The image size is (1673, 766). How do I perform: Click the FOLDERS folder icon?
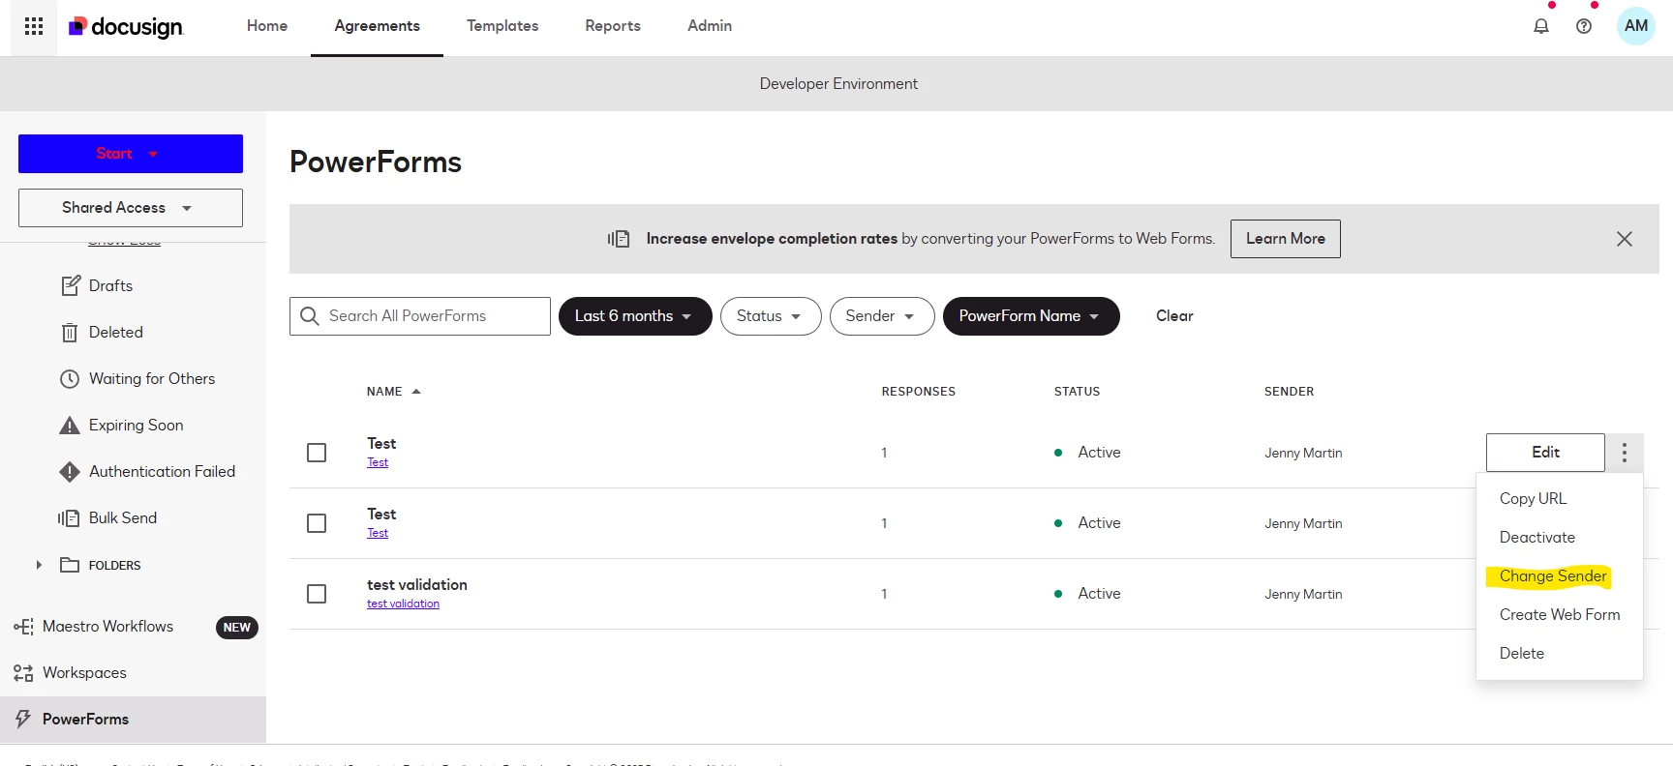click(x=70, y=565)
